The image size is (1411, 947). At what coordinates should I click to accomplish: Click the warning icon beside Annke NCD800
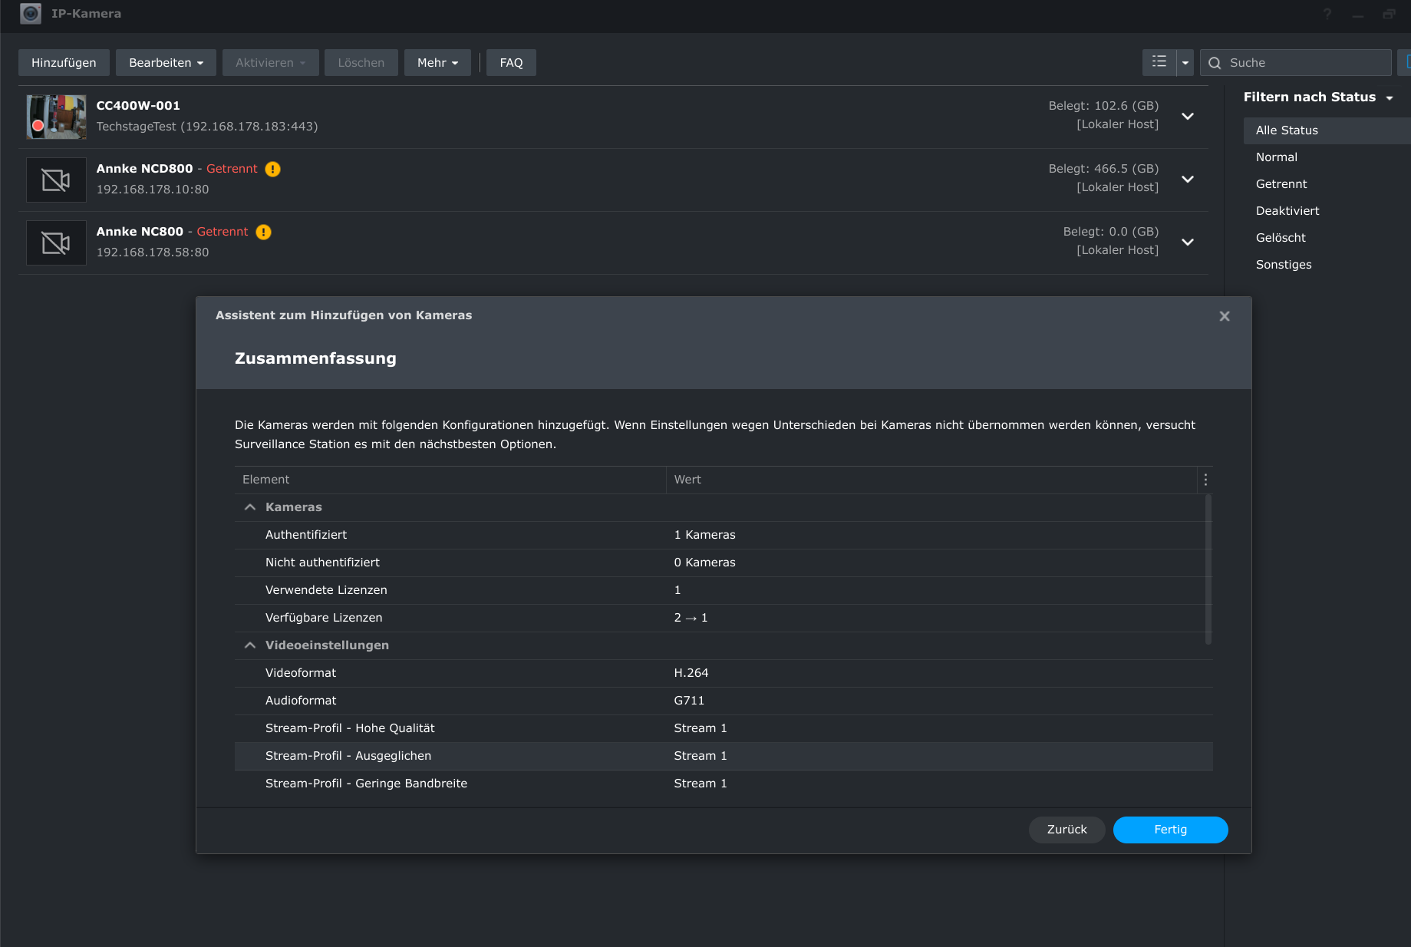[x=273, y=169]
